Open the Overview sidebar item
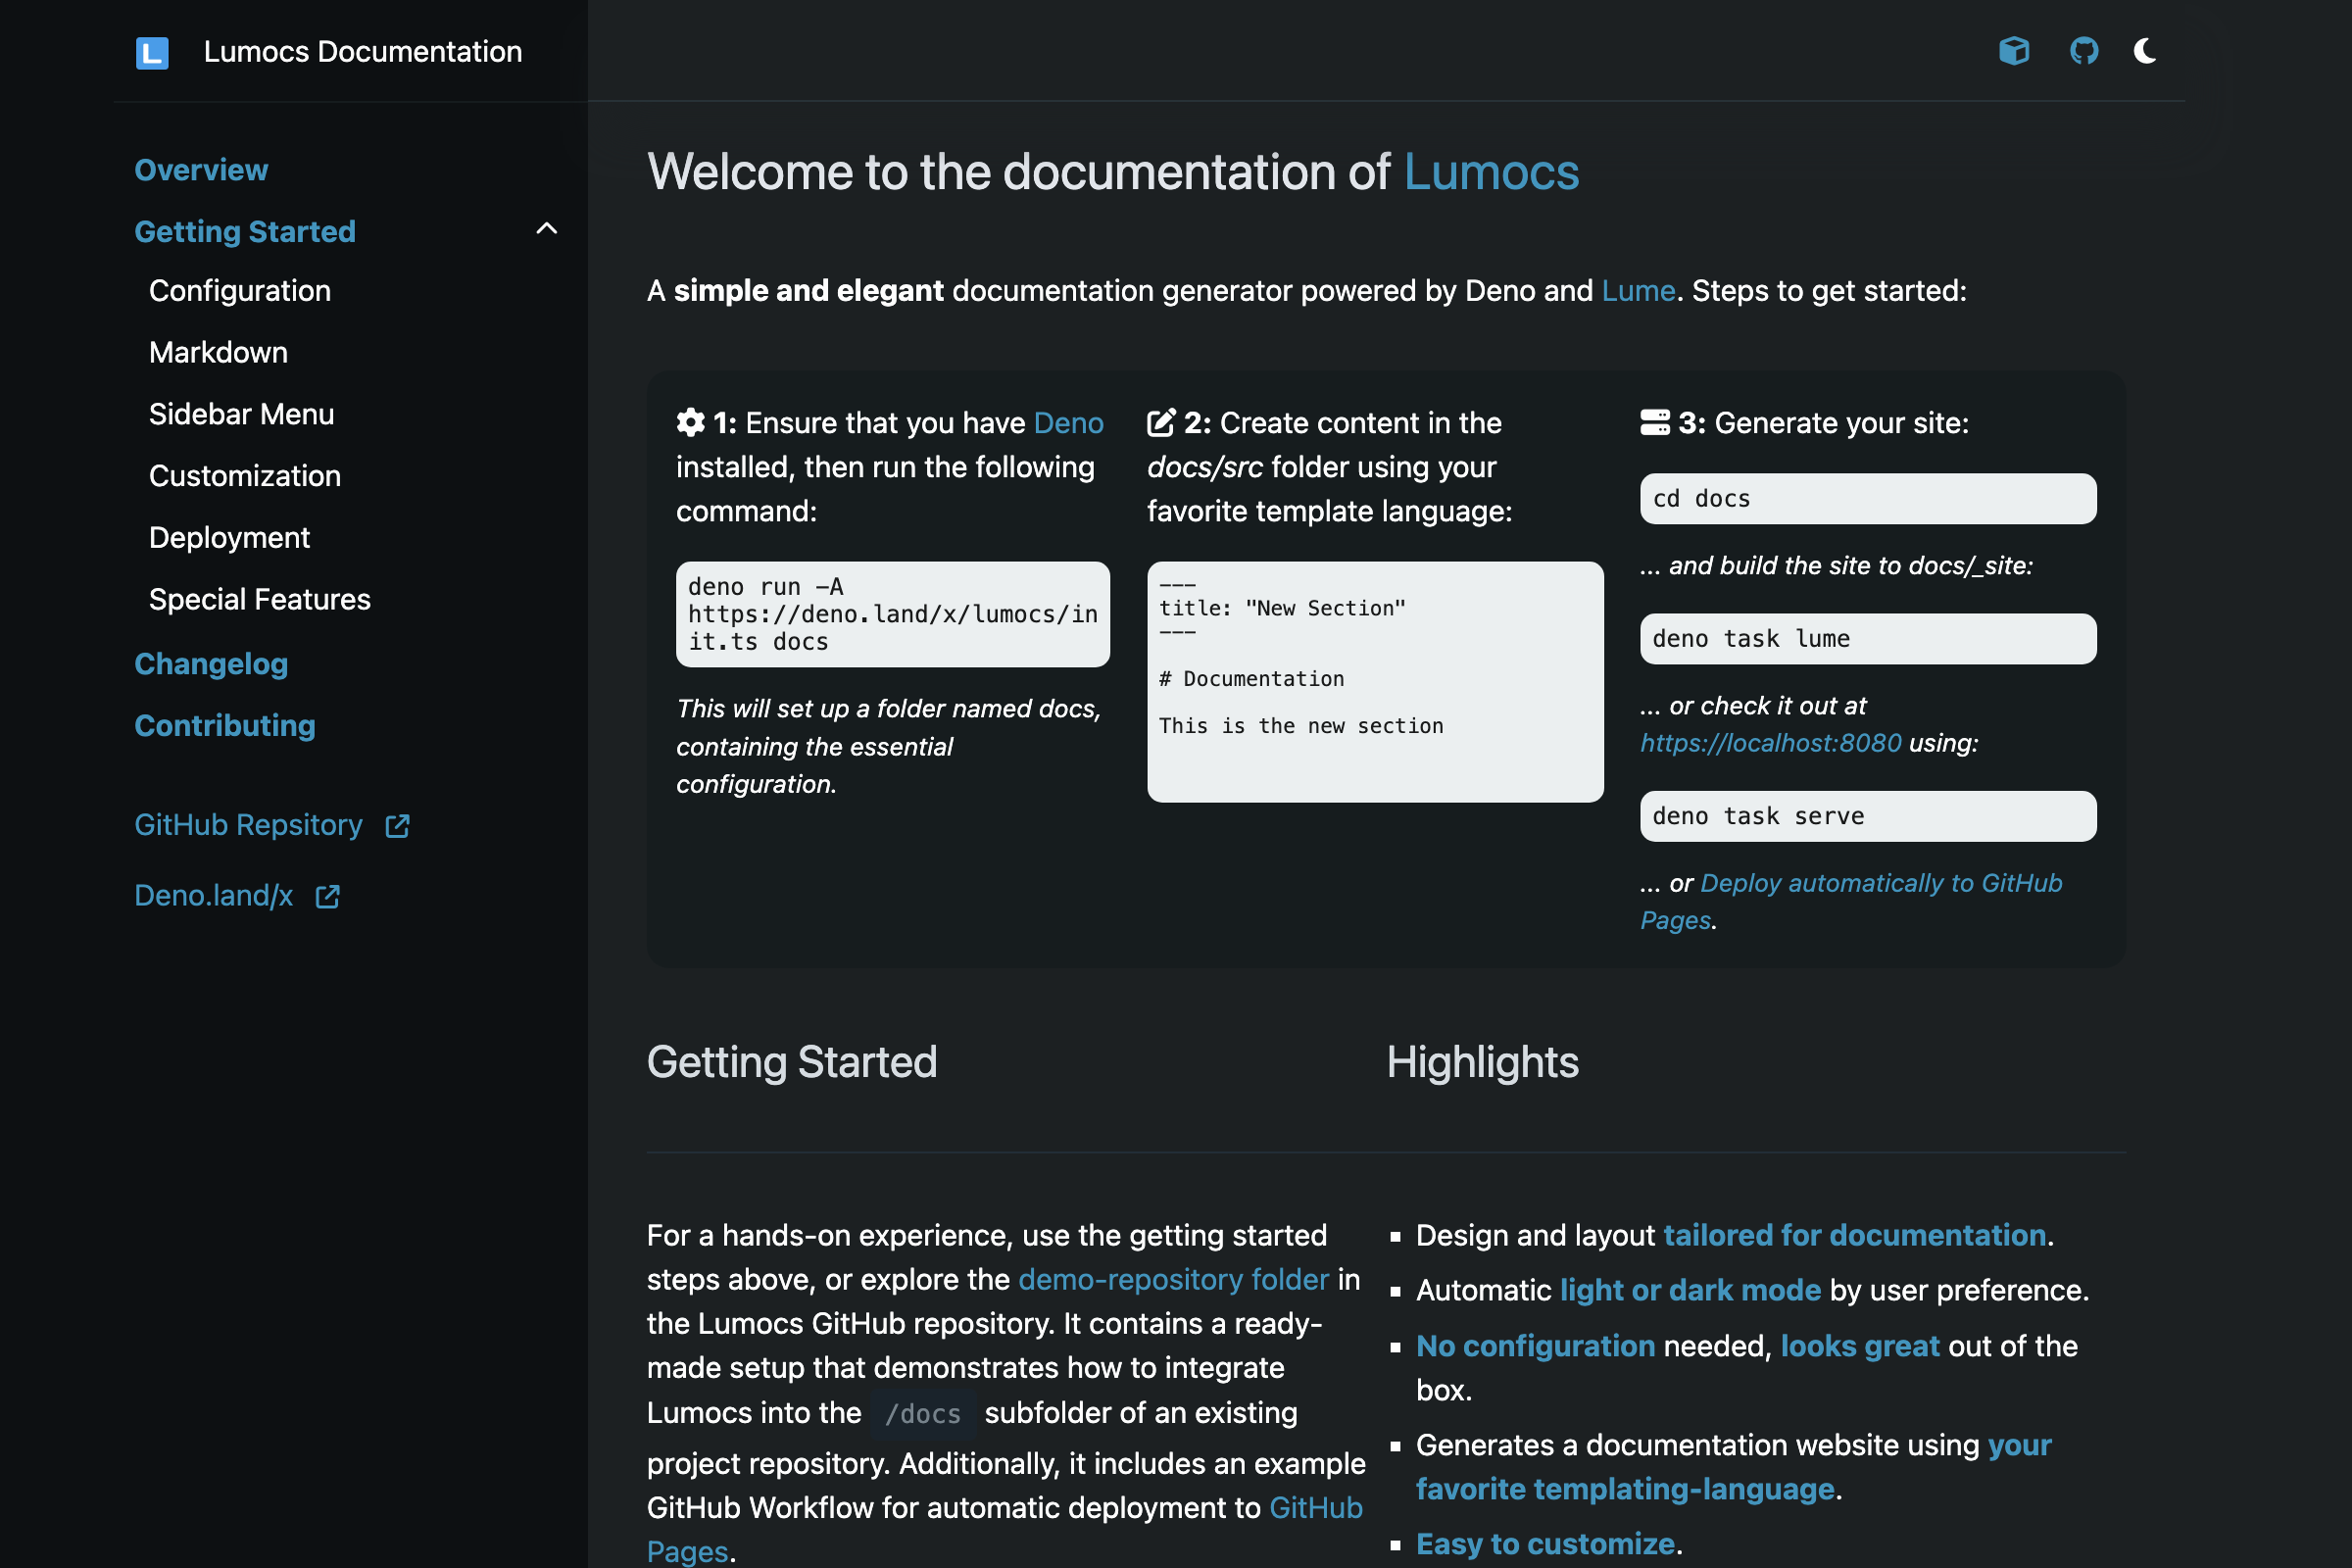 coord(201,170)
